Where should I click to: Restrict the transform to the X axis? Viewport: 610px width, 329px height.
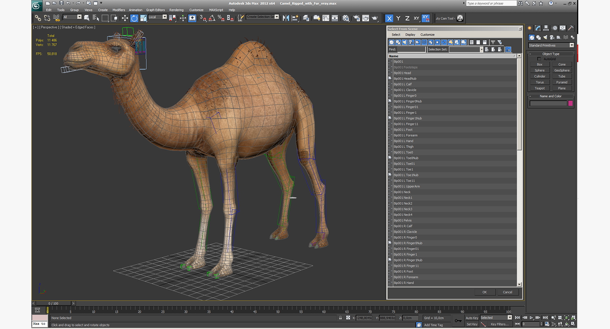[x=389, y=18]
